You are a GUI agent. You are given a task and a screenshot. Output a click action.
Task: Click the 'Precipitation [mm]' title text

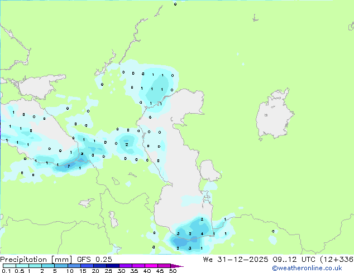36,260
